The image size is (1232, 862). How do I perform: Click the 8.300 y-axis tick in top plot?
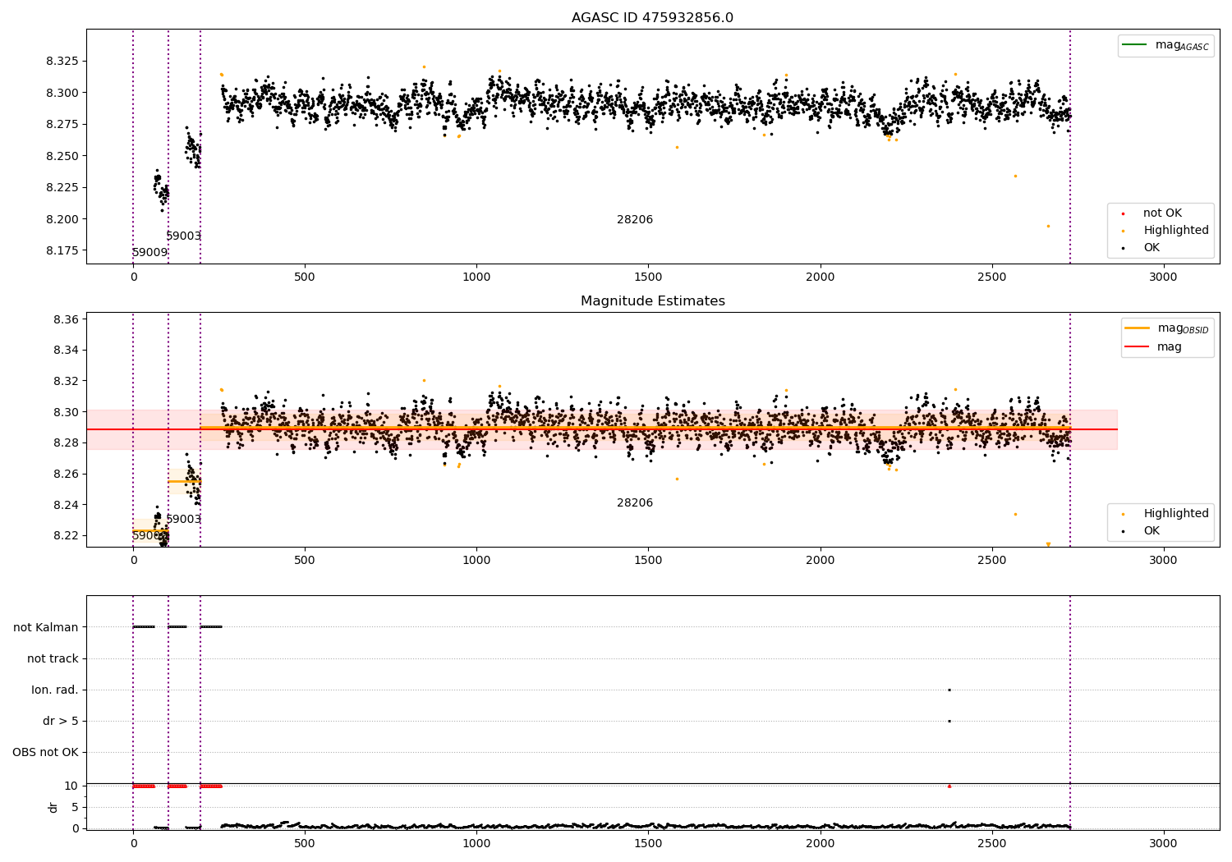point(62,93)
